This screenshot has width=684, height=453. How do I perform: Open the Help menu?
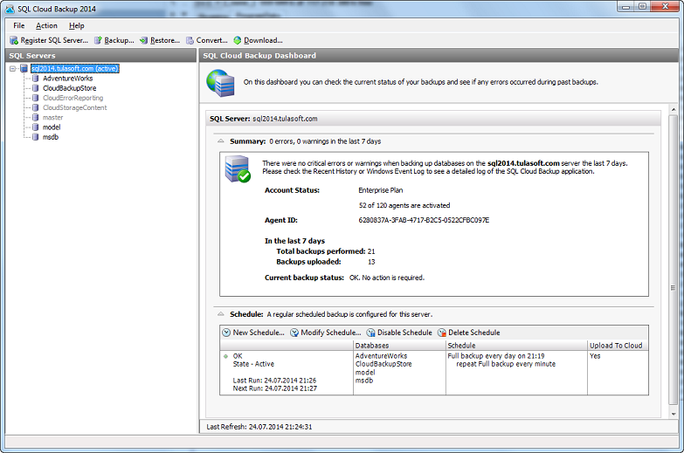coord(77,25)
